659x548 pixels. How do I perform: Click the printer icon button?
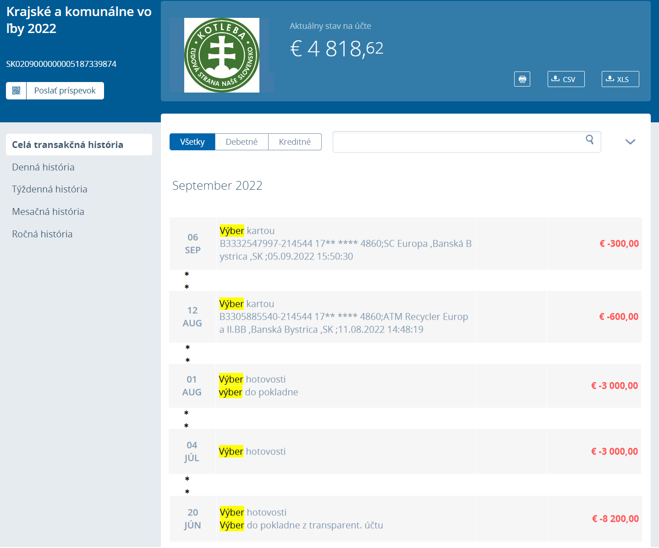coord(522,79)
